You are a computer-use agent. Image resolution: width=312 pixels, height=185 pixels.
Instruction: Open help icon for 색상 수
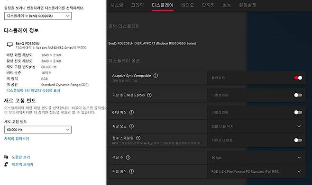tap(128, 158)
